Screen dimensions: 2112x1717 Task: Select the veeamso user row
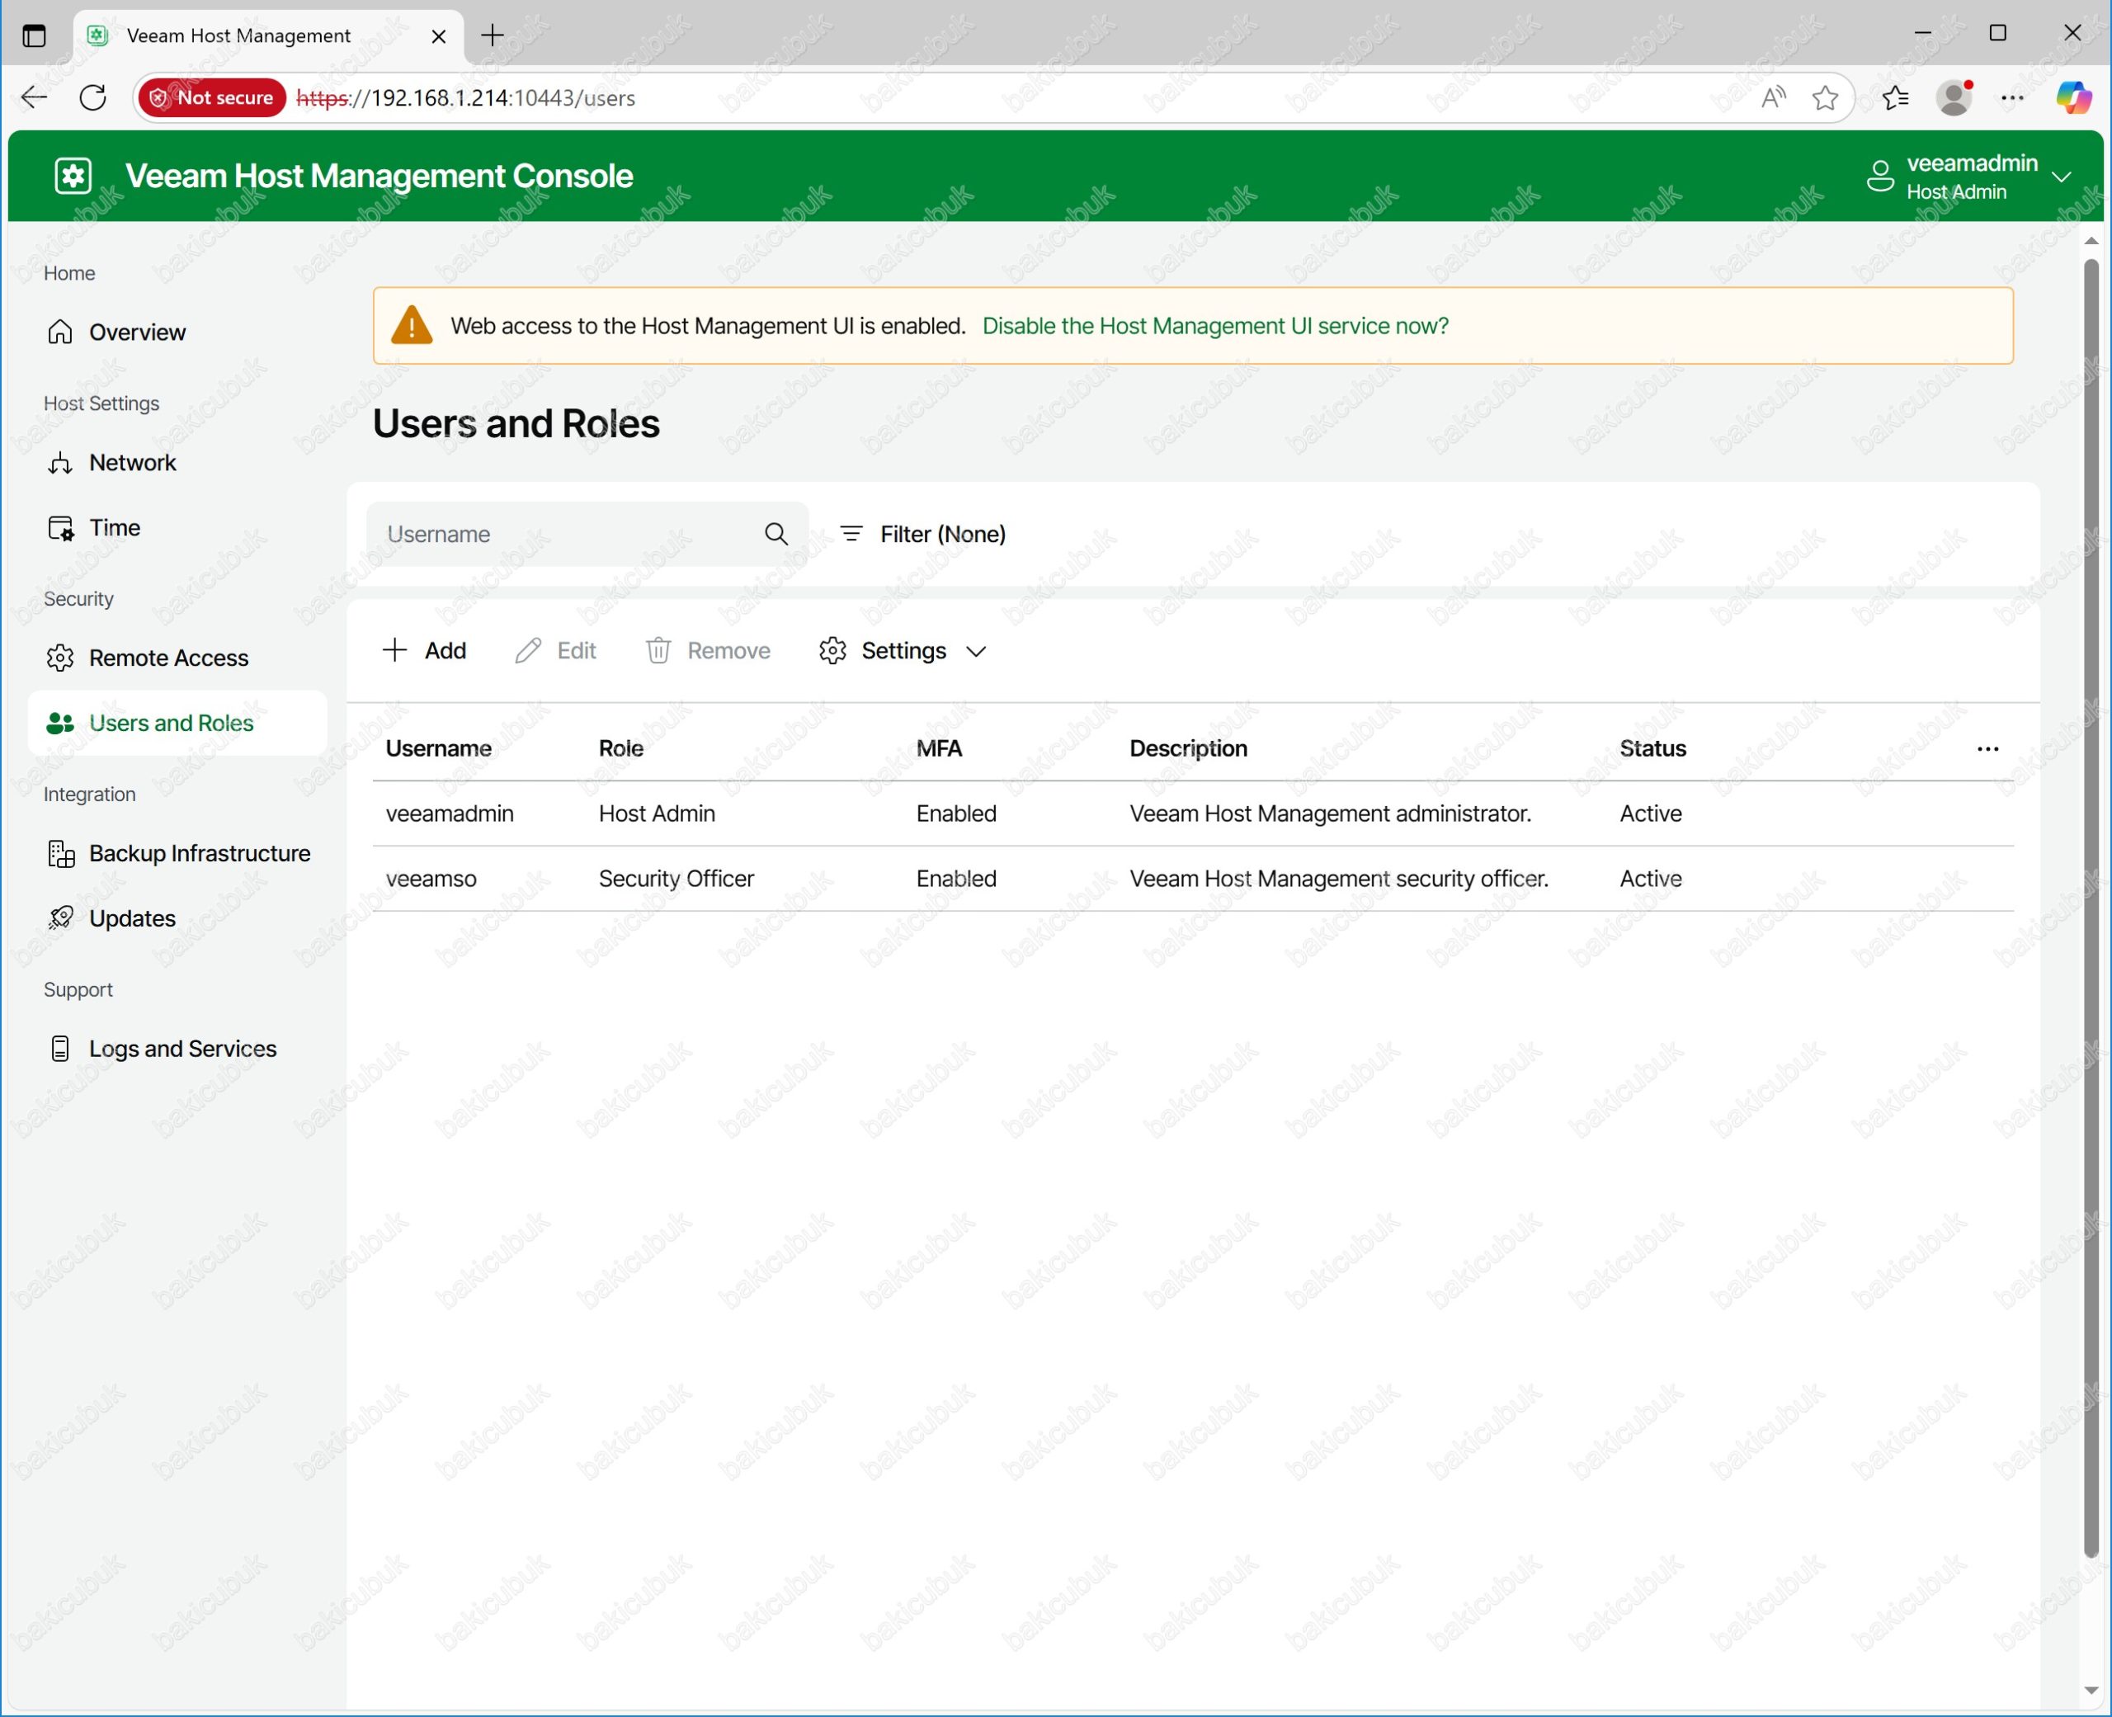point(1192,880)
